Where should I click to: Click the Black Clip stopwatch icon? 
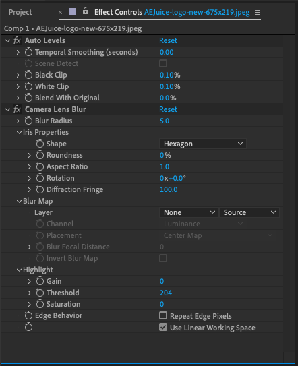28,75
